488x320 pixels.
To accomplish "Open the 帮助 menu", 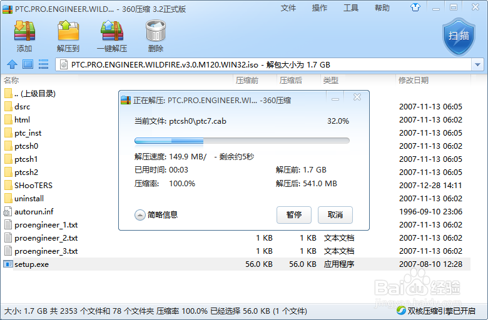I will tap(382, 7).
